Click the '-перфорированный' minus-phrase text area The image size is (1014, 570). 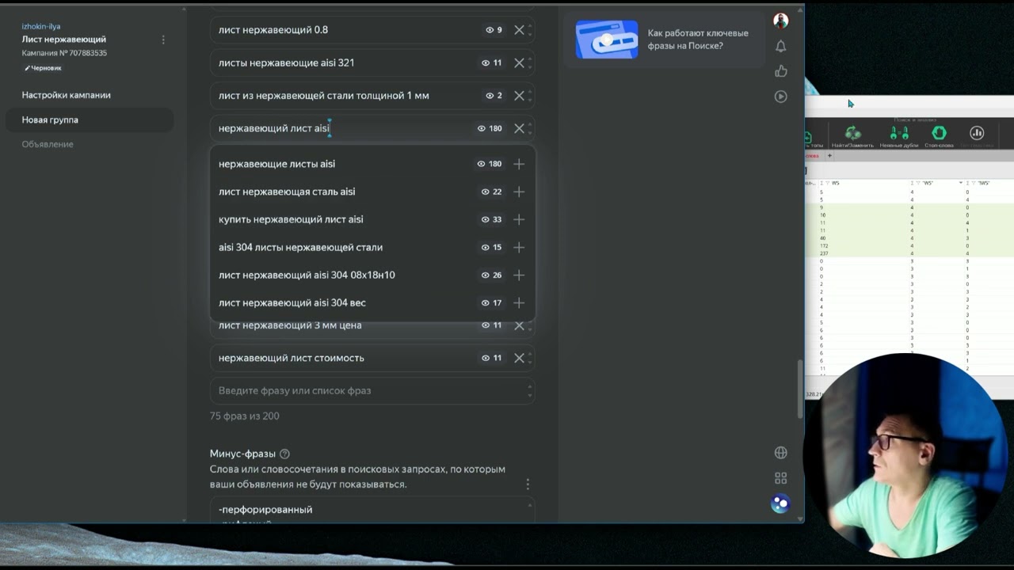[372, 510]
